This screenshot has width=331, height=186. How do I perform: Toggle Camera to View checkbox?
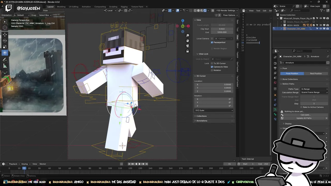[212, 67]
